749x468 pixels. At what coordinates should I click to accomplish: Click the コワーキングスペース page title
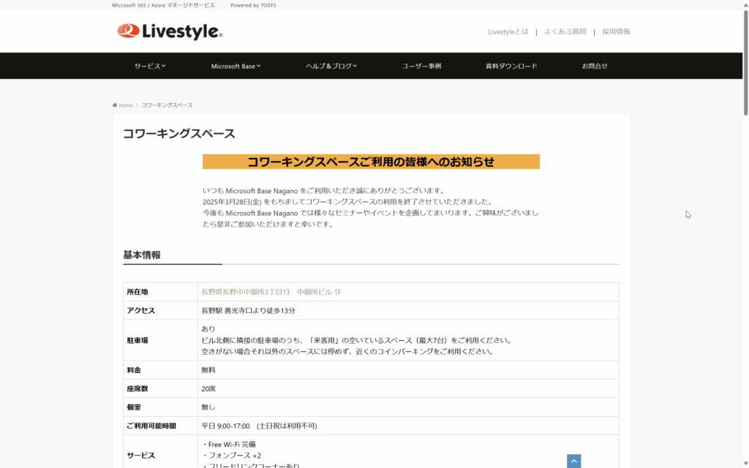179,134
